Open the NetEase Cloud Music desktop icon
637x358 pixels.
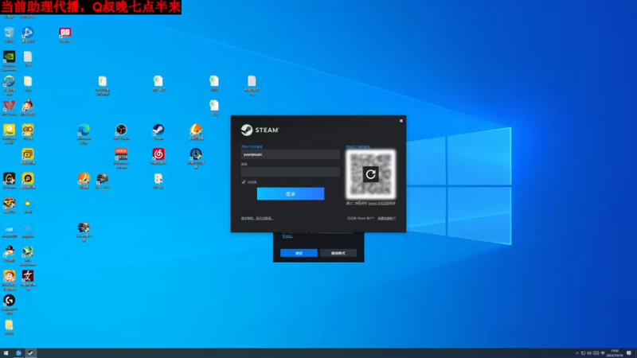[158, 156]
